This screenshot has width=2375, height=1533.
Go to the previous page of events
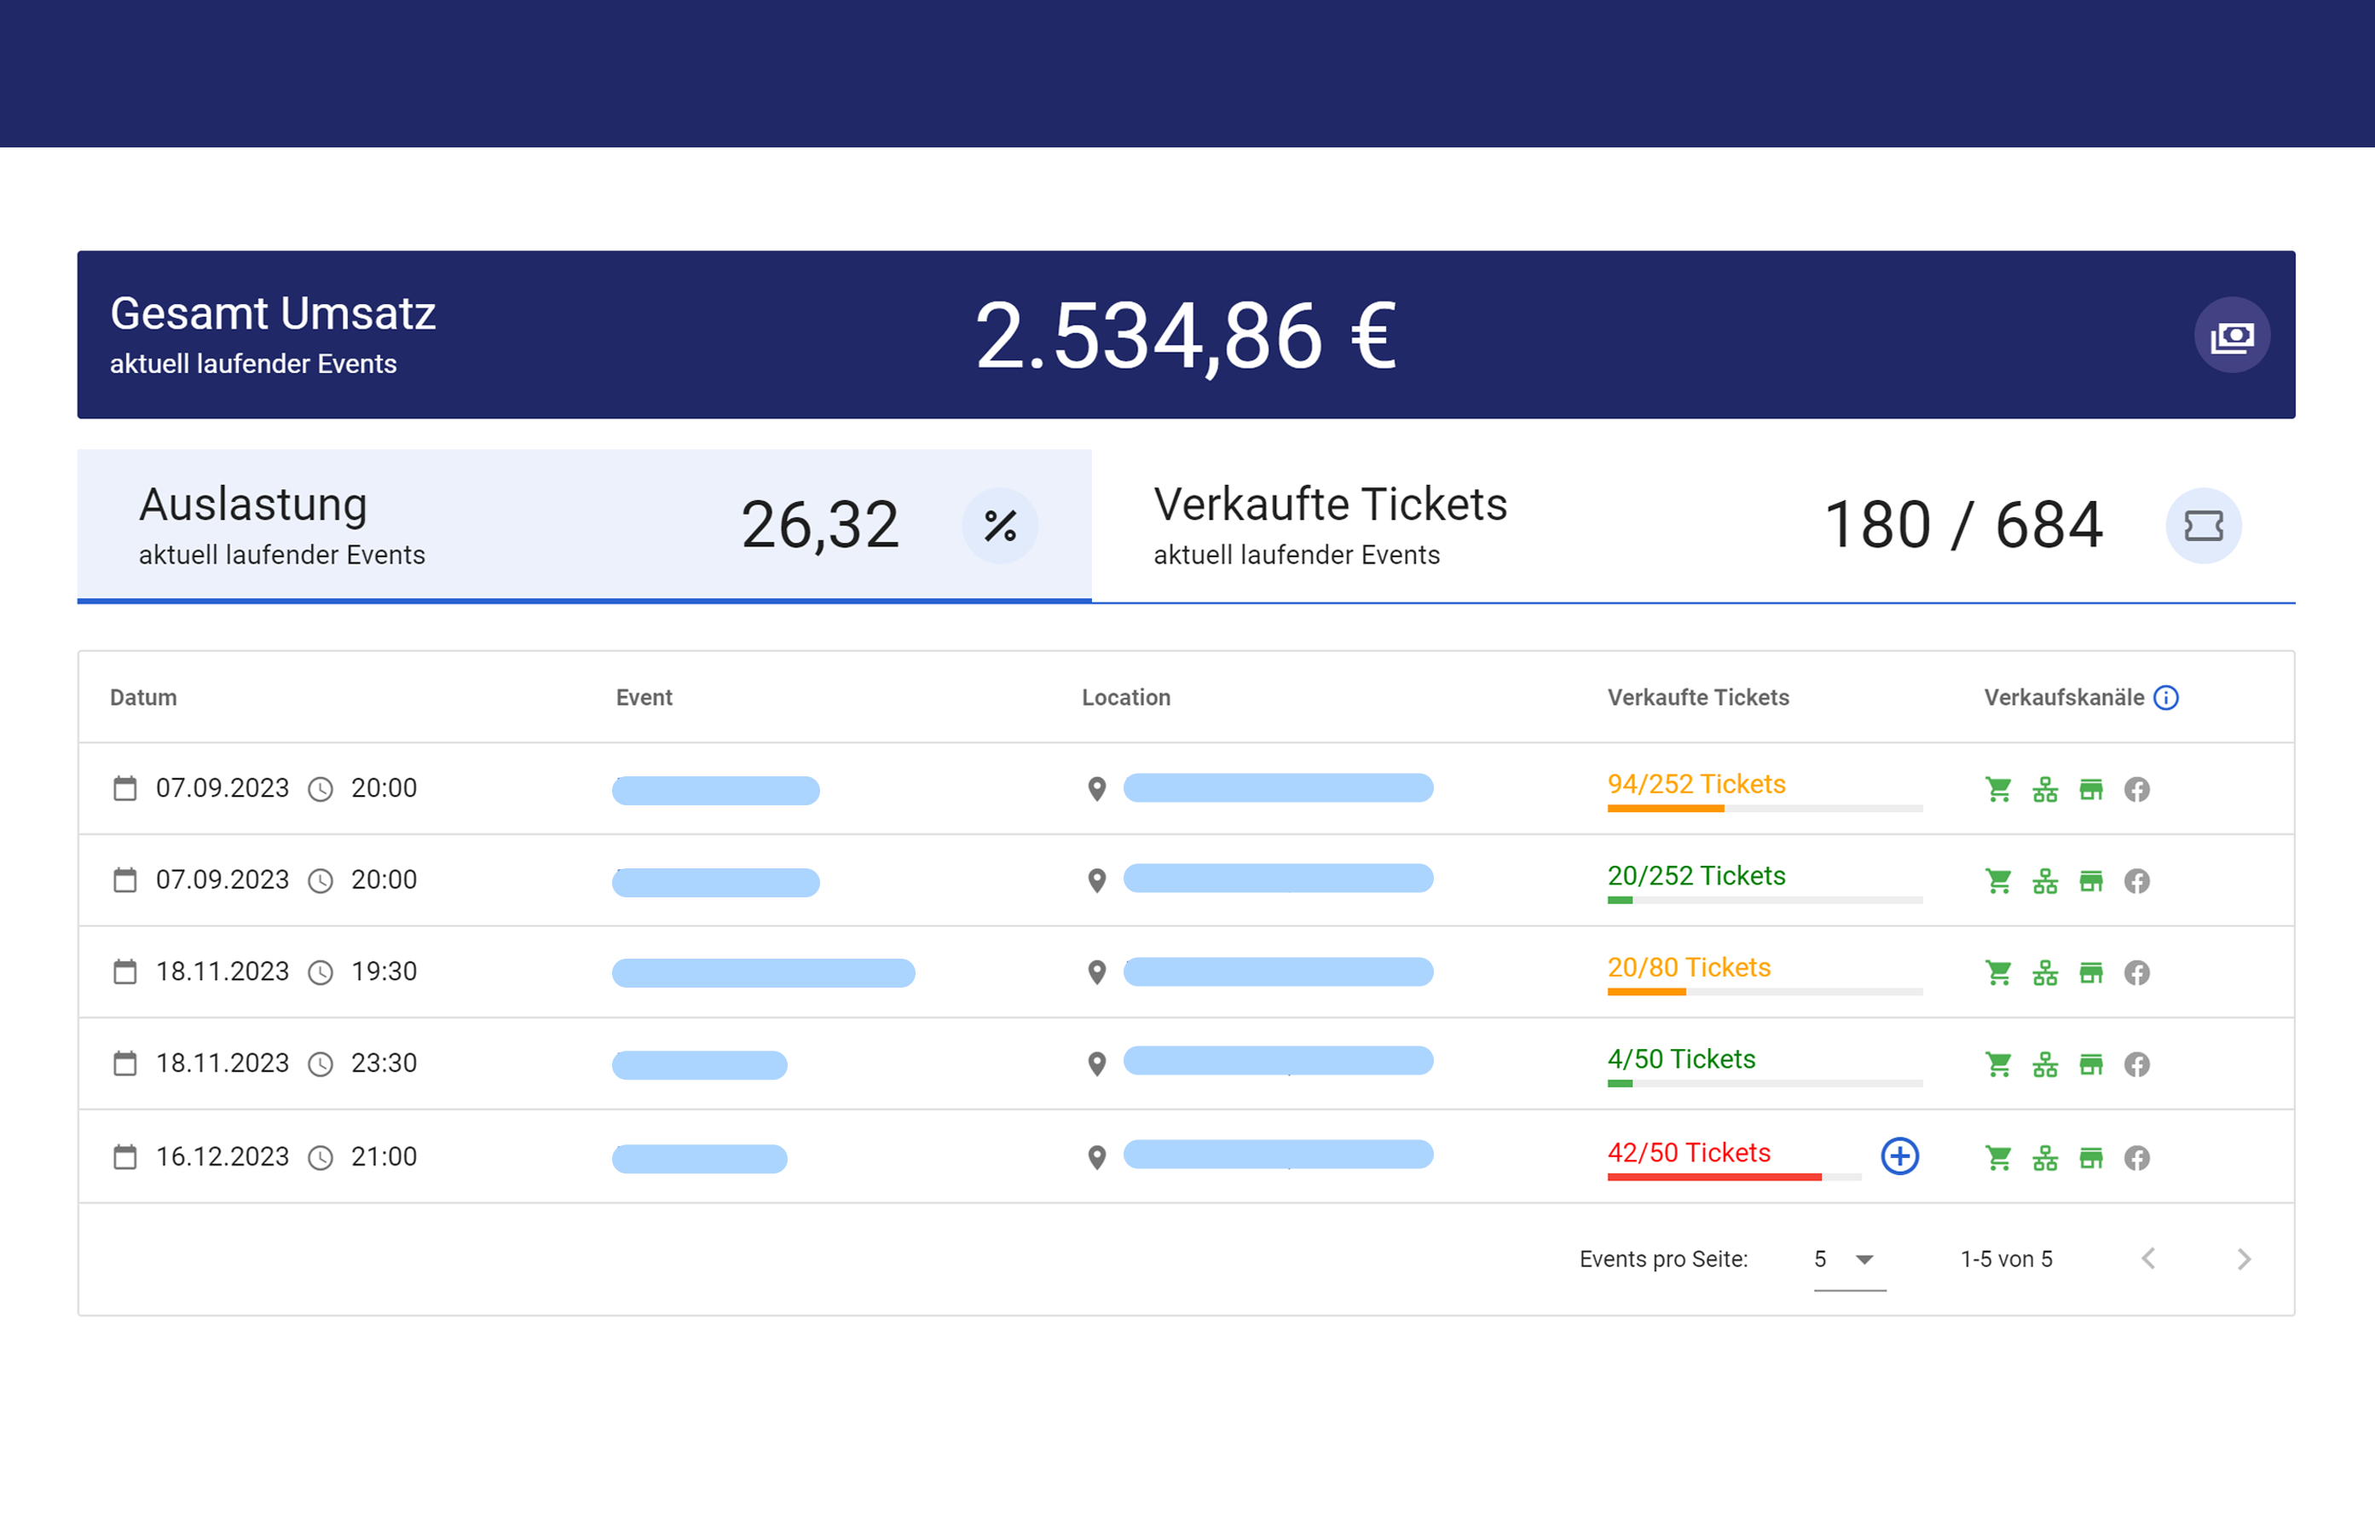[x=2148, y=1259]
